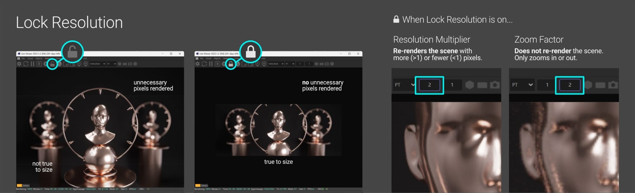This screenshot has width=635, height=193.
Task: Click the render region plus box icon in right Live Viewer
Action: click(244, 64)
